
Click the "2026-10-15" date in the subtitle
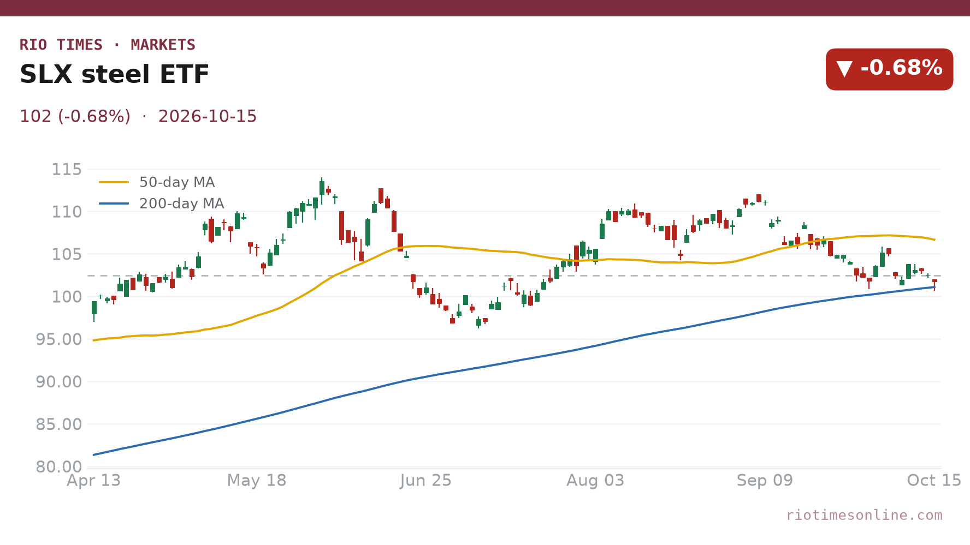[x=208, y=116]
